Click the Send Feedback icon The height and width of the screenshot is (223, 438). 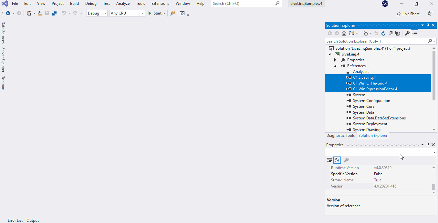[x=430, y=14]
